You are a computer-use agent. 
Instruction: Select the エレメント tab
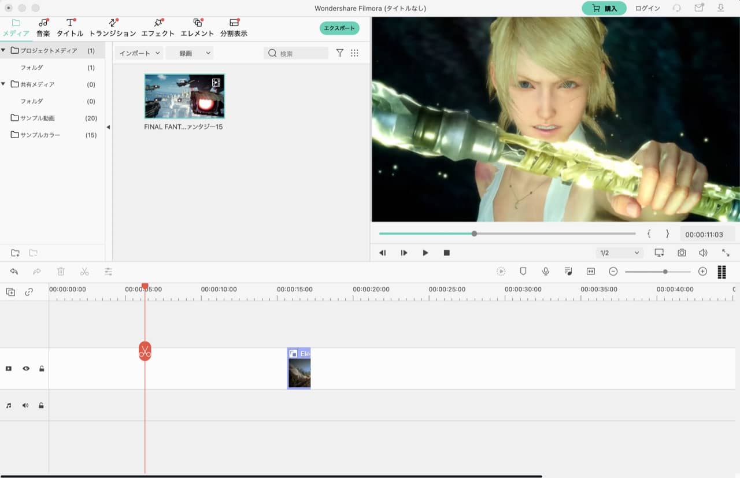point(197,28)
